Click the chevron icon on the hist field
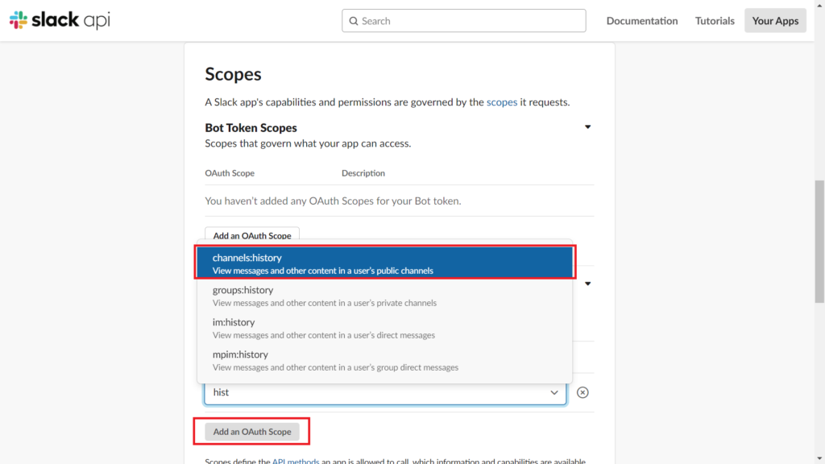This screenshot has width=825, height=464. pyautogui.click(x=554, y=392)
